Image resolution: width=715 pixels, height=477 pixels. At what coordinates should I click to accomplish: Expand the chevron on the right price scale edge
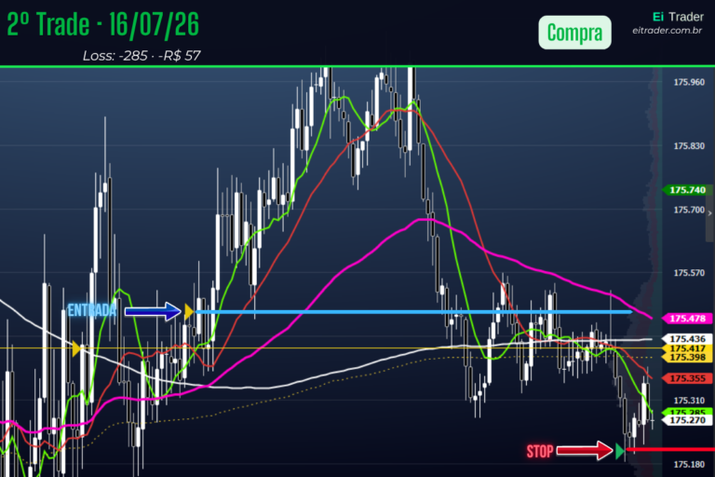[709, 213]
